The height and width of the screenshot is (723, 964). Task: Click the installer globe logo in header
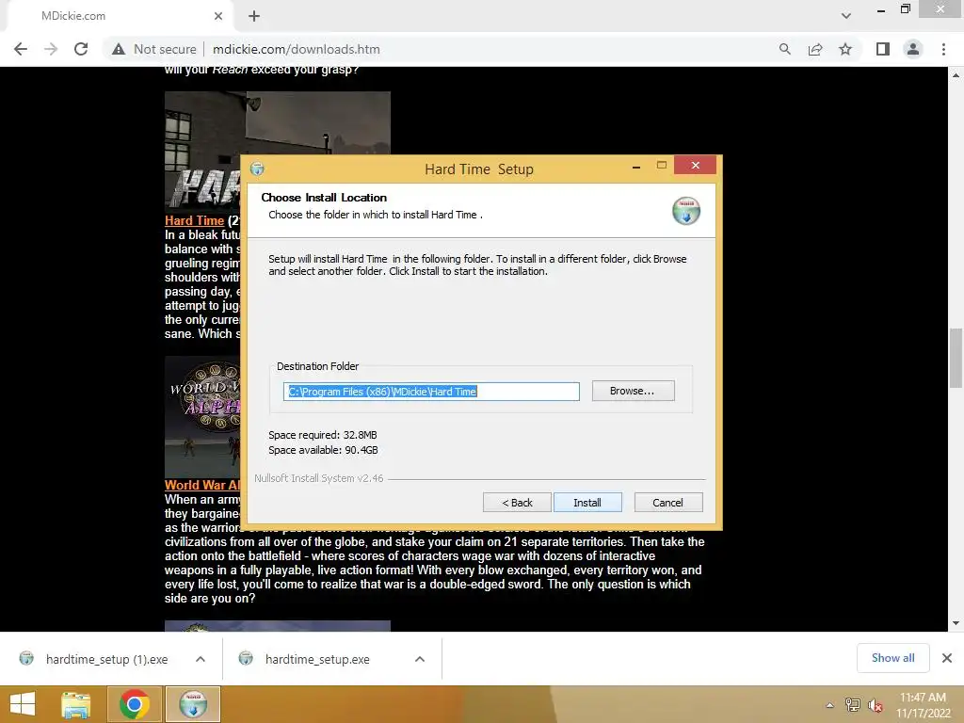coord(686,211)
